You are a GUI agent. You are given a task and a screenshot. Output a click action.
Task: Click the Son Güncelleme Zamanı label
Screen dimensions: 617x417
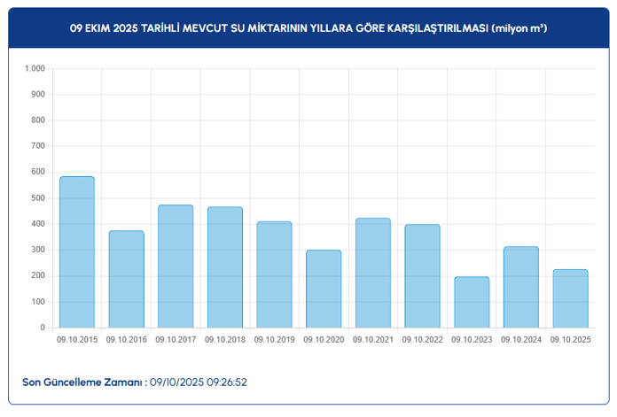click(x=84, y=382)
